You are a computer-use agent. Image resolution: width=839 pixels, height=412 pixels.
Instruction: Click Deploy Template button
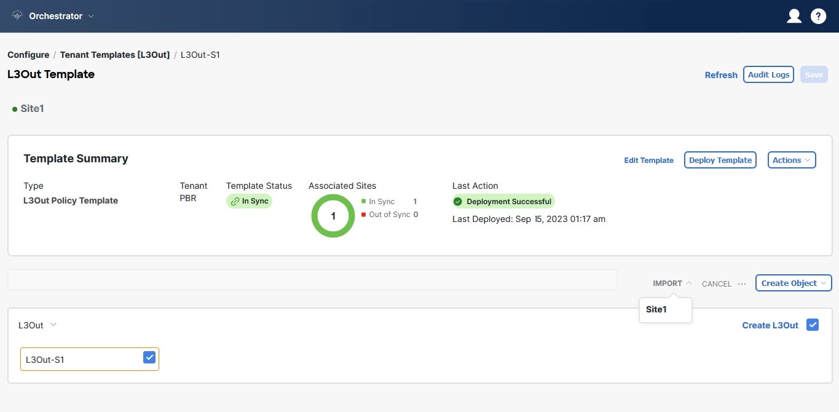(x=720, y=160)
